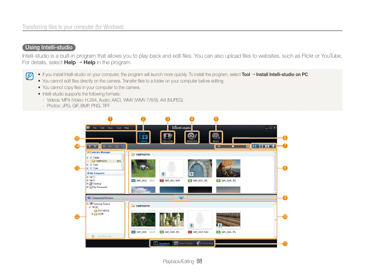
Task: Select SAM_0012.JPG blue door thumbnail
Action: click(200, 168)
